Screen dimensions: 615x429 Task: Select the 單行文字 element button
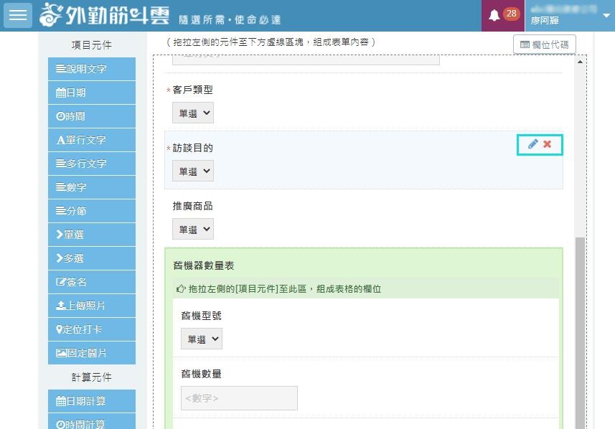92,140
